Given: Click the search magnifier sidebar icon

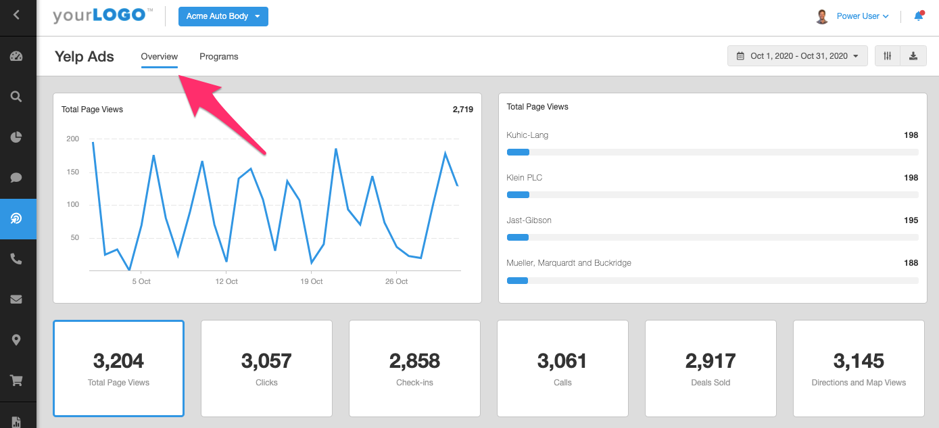Looking at the screenshot, I should [17, 97].
